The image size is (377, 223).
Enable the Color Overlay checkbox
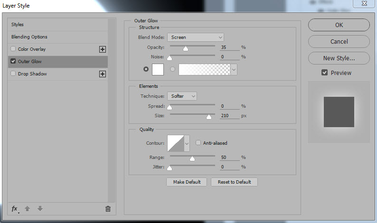13,49
